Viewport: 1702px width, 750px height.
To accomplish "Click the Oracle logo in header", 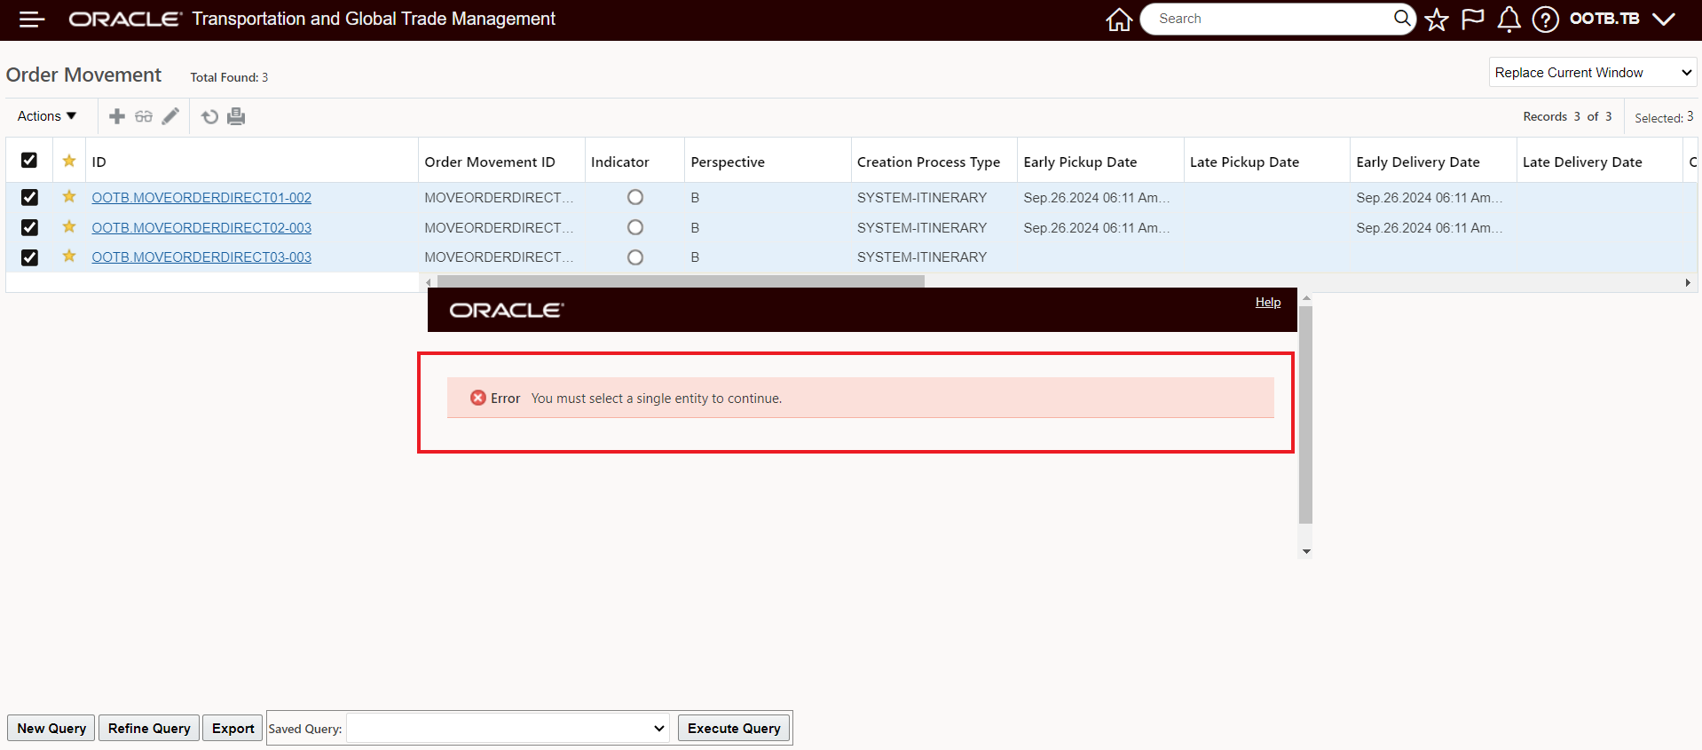I will pos(125,19).
